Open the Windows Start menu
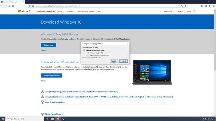Viewport: 216px width, 121px height. (3, 119)
